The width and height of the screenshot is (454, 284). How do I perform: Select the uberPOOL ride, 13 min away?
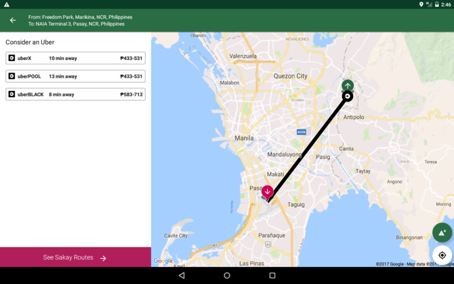(75, 76)
